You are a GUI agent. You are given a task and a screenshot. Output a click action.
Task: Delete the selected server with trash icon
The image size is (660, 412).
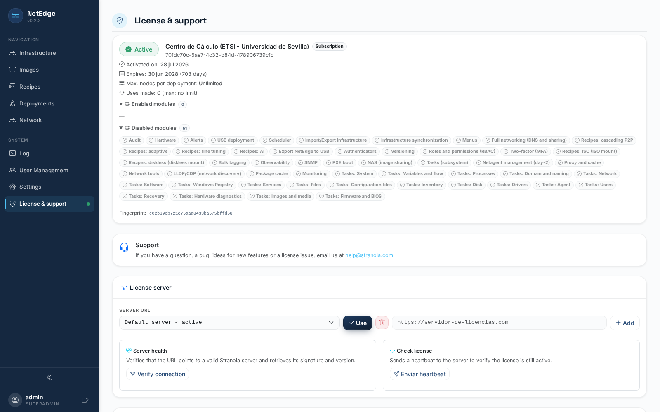pyautogui.click(x=382, y=323)
